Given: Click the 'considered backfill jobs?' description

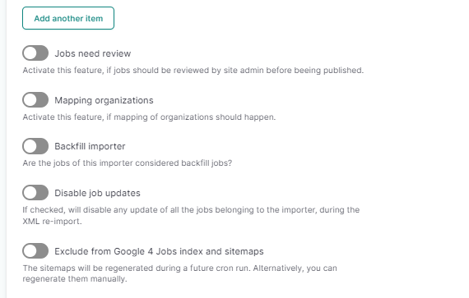Looking at the screenshot, I should (x=128, y=163).
